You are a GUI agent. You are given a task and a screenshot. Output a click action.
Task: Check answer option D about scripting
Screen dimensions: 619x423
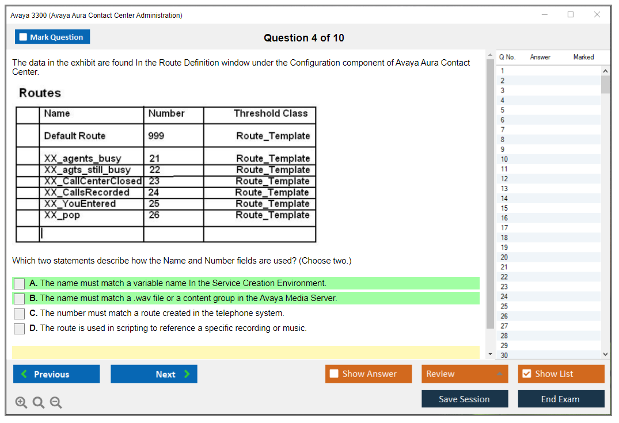20,329
